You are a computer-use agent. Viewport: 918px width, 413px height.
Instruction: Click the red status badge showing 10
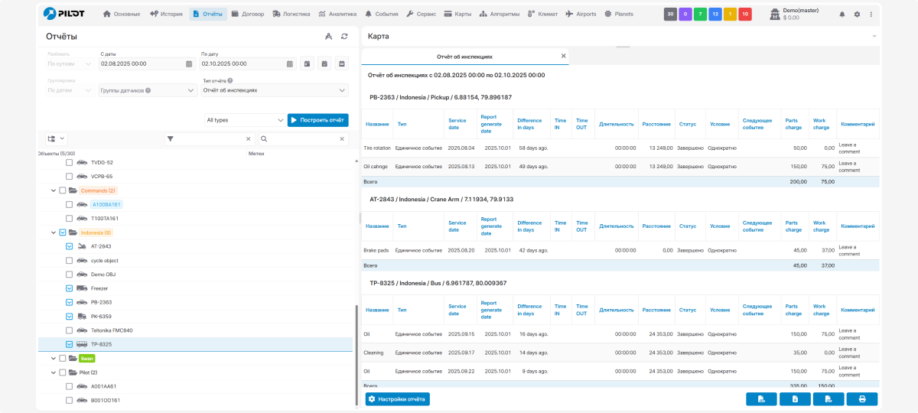744,15
